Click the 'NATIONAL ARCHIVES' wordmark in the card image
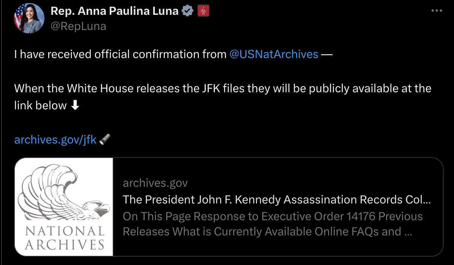The width and height of the screenshot is (454, 265). tap(64, 238)
